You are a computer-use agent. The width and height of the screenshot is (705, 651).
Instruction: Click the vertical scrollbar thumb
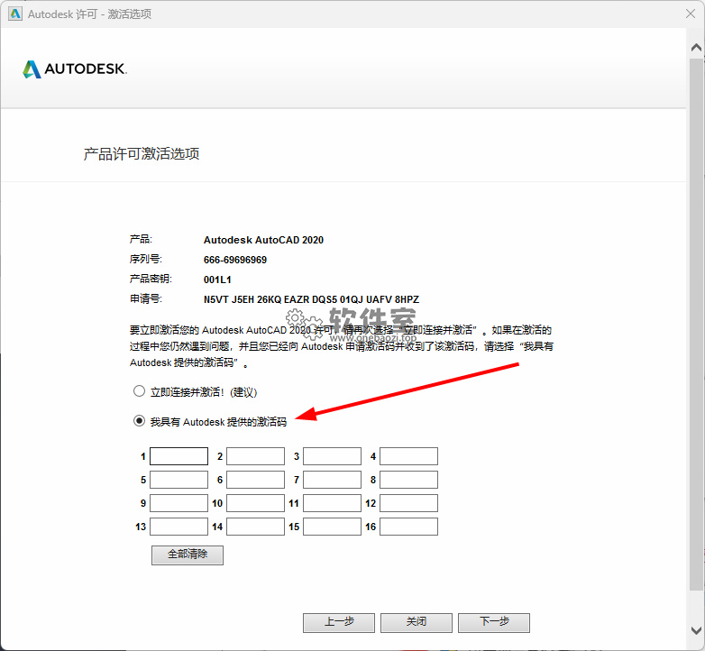[x=696, y=324]
